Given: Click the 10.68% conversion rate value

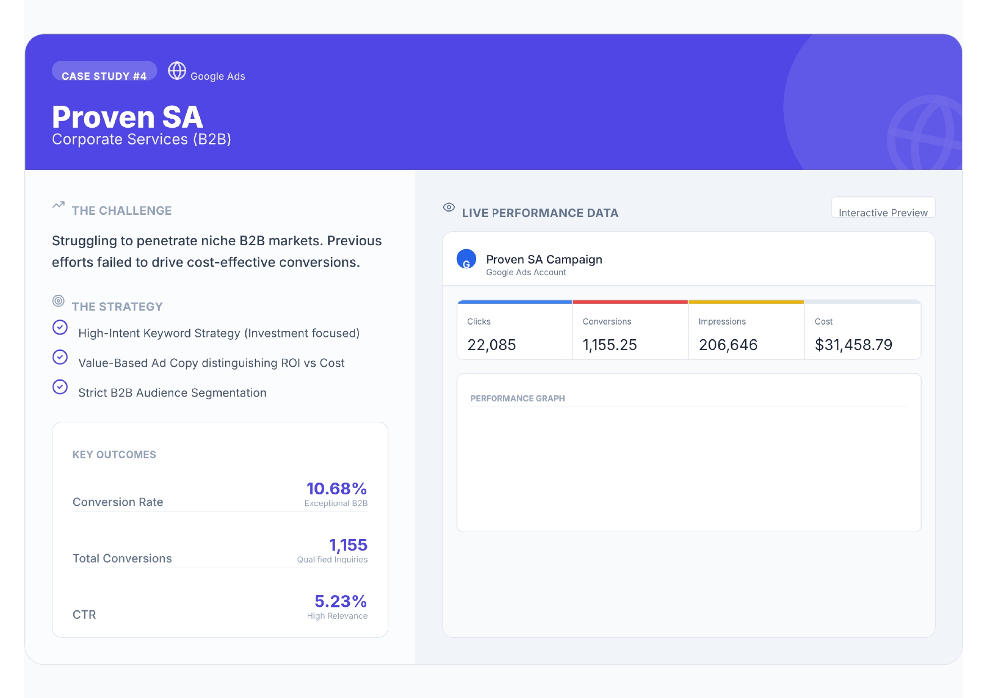Looking at the screenshot, I should point(337,488).
